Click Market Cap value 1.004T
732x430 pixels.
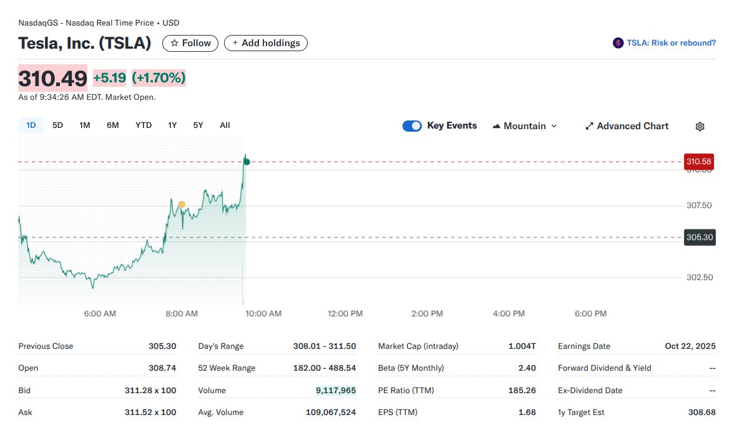coord(522,346)
